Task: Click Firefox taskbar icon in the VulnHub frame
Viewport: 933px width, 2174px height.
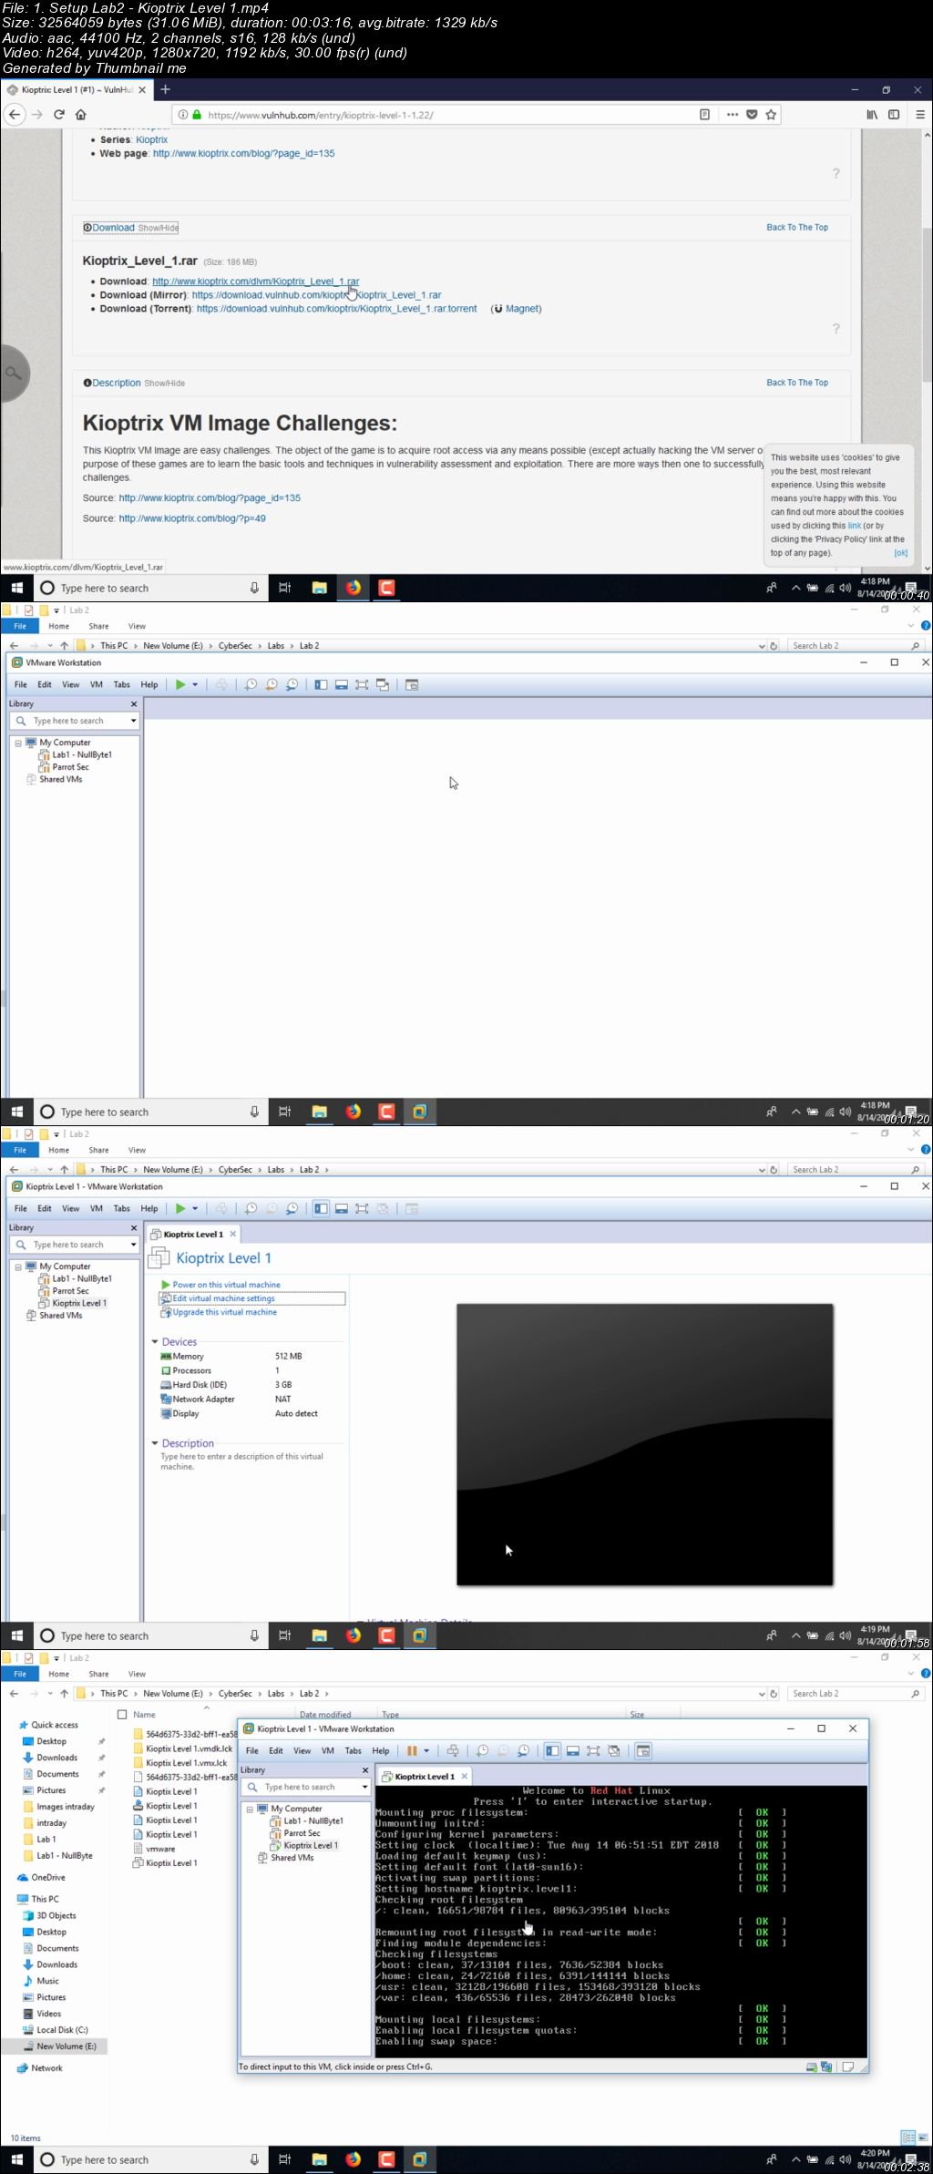Action: pos(354,588)
